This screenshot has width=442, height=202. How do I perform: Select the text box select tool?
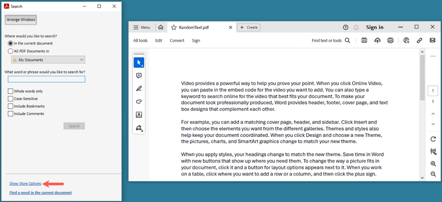click(139, 115)
